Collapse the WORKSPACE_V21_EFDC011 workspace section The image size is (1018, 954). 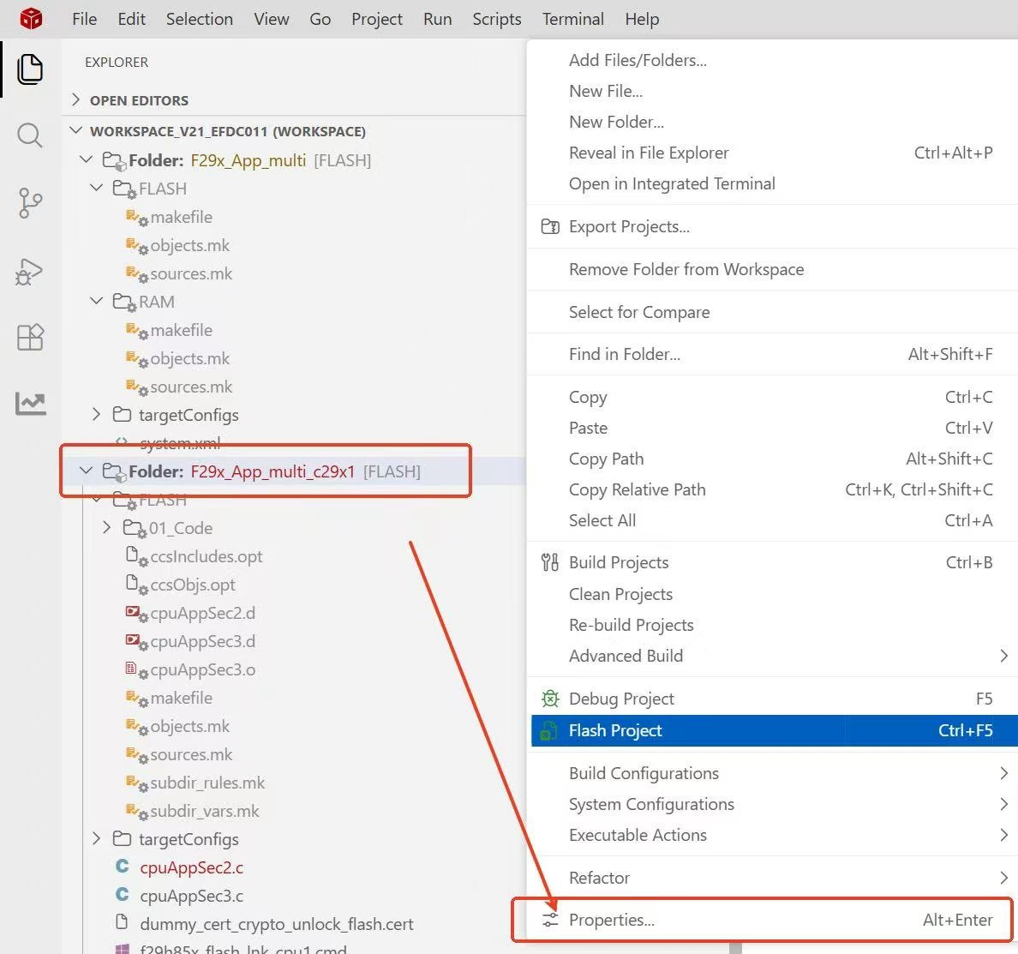[76, 130]
